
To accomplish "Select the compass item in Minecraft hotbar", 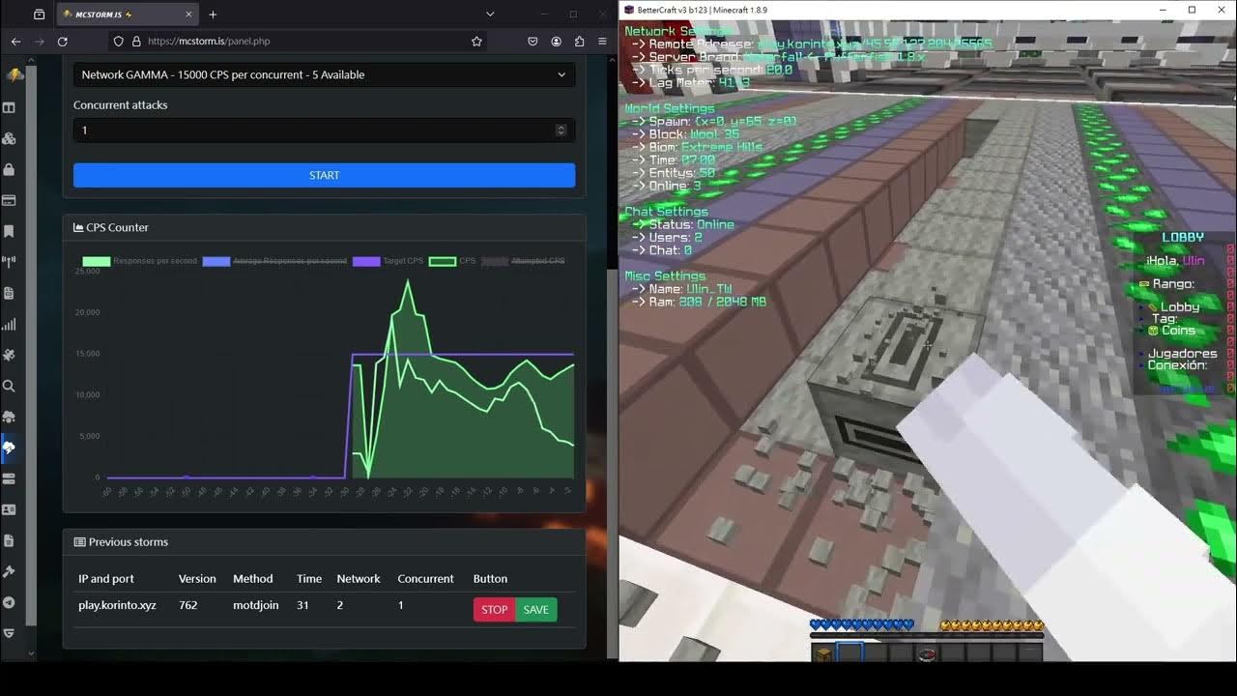I will [927, 654].
